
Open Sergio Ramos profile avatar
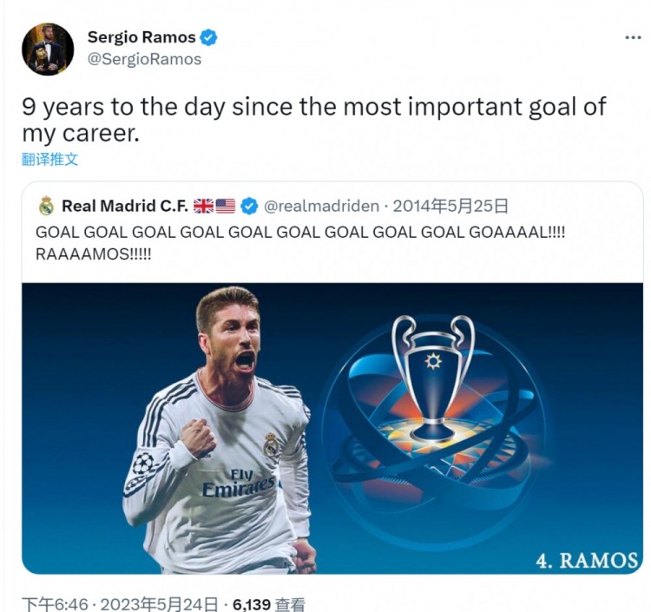pos(48,49)
